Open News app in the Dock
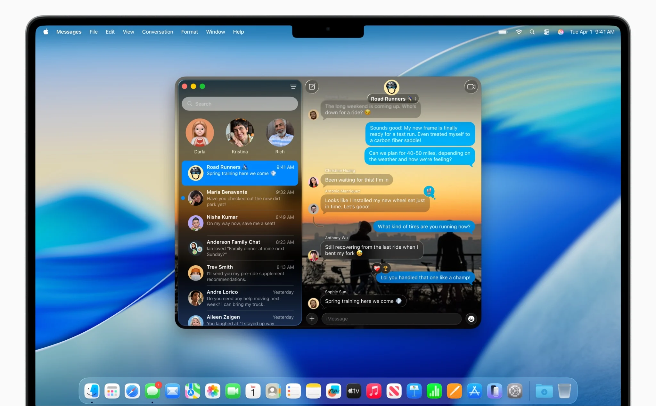Viewport: 656px width, 406px height. tap(394, 391)
